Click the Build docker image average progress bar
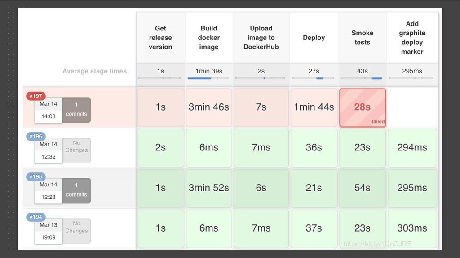460x258 pixels. [x=208, y=78]
